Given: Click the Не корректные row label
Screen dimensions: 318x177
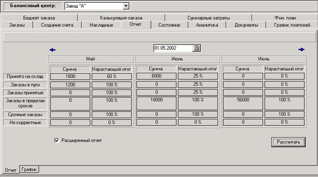Looking at the screenshot, I should 25,122.
